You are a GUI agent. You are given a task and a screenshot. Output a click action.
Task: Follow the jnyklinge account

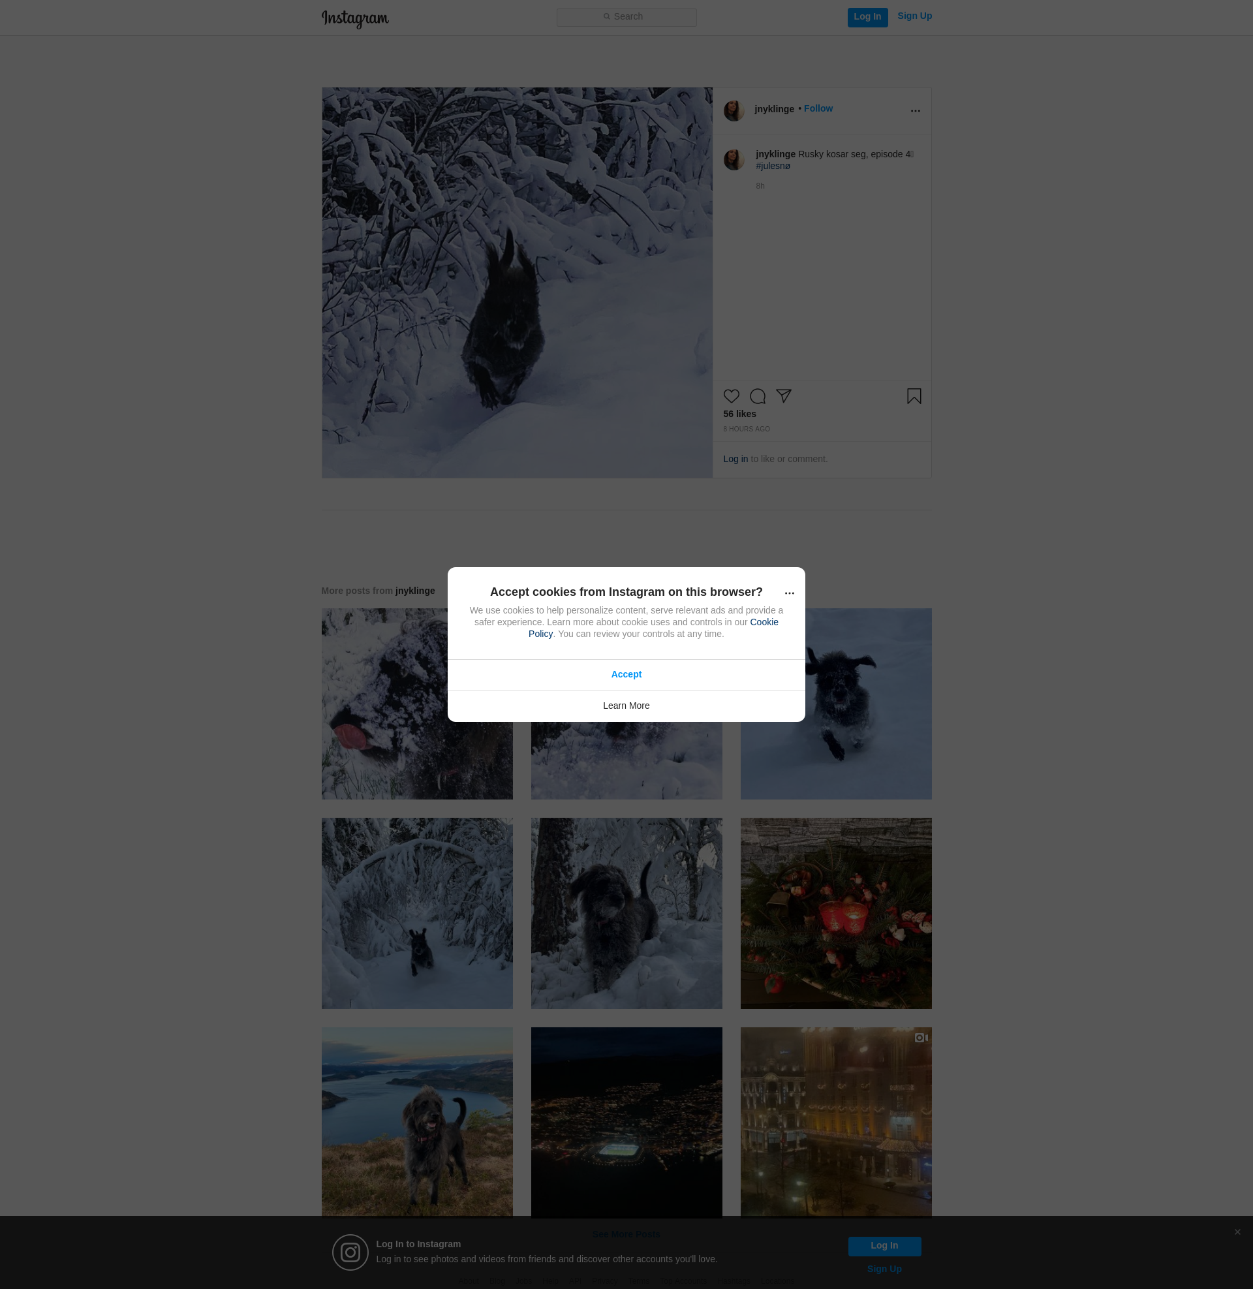818,108
